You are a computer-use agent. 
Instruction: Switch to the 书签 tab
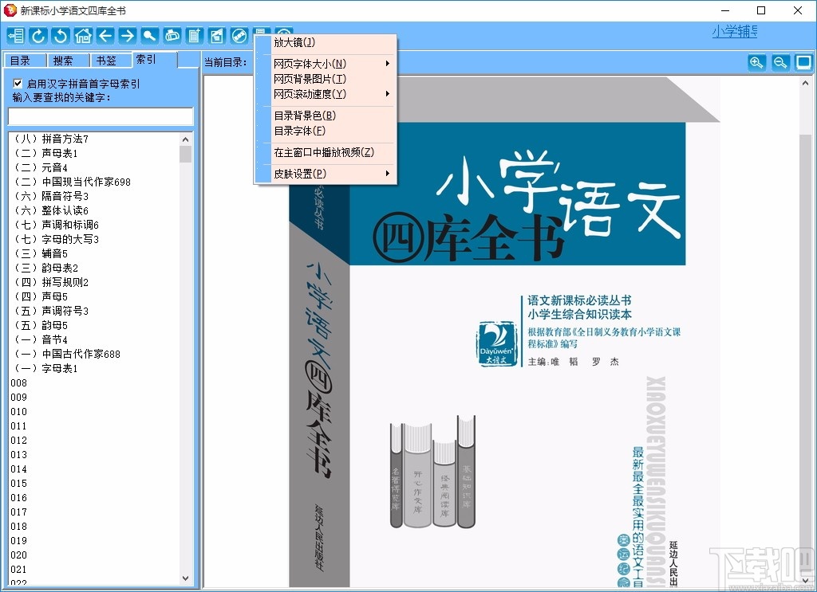pos(110,61)
